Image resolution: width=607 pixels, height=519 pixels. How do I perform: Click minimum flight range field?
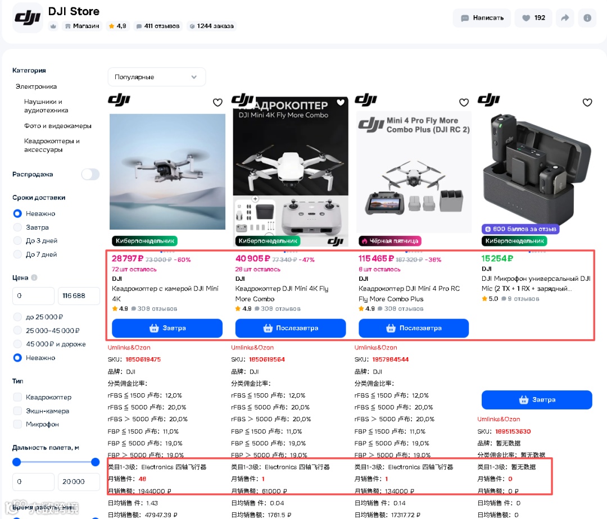click(x=33, y=482)
